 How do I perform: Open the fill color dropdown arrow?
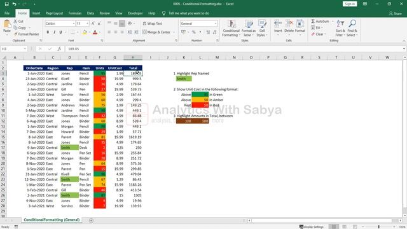pyautogui.click(x=89, y=32)
